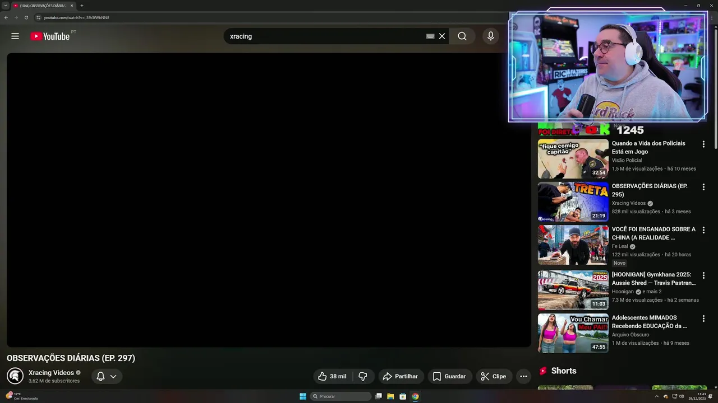The image size is (718, 403).
Task: Open taskbar volume icon
Action: point(682,396)
